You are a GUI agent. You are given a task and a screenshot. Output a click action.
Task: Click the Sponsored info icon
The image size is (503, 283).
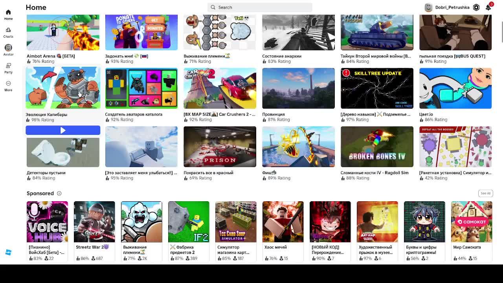59,193
